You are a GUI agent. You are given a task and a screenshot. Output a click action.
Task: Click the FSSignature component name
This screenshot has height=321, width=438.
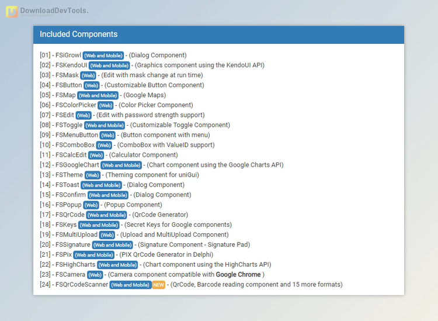click(x=73, y=244)
